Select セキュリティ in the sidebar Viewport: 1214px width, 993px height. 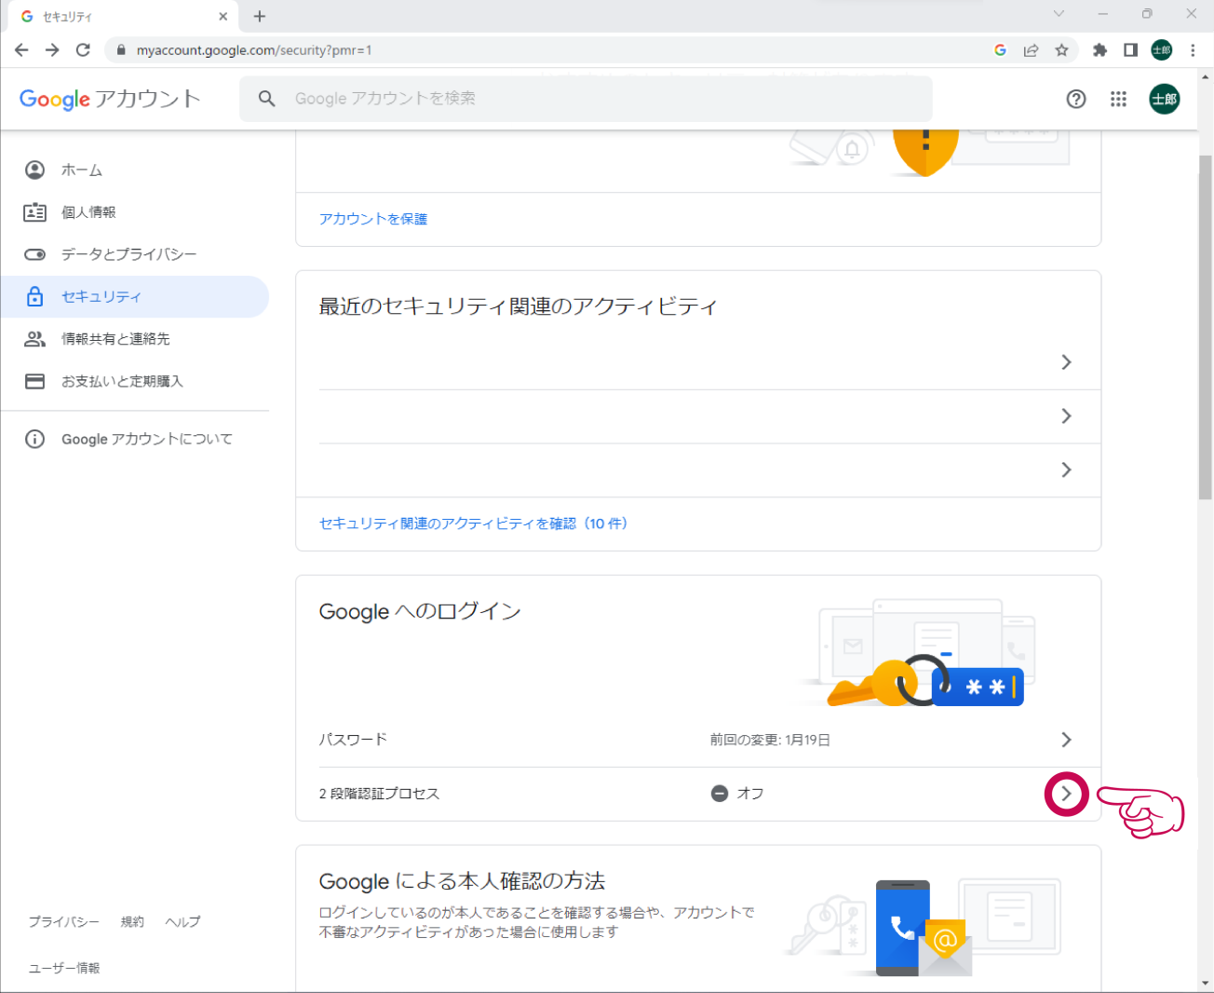tap(135, 296)
